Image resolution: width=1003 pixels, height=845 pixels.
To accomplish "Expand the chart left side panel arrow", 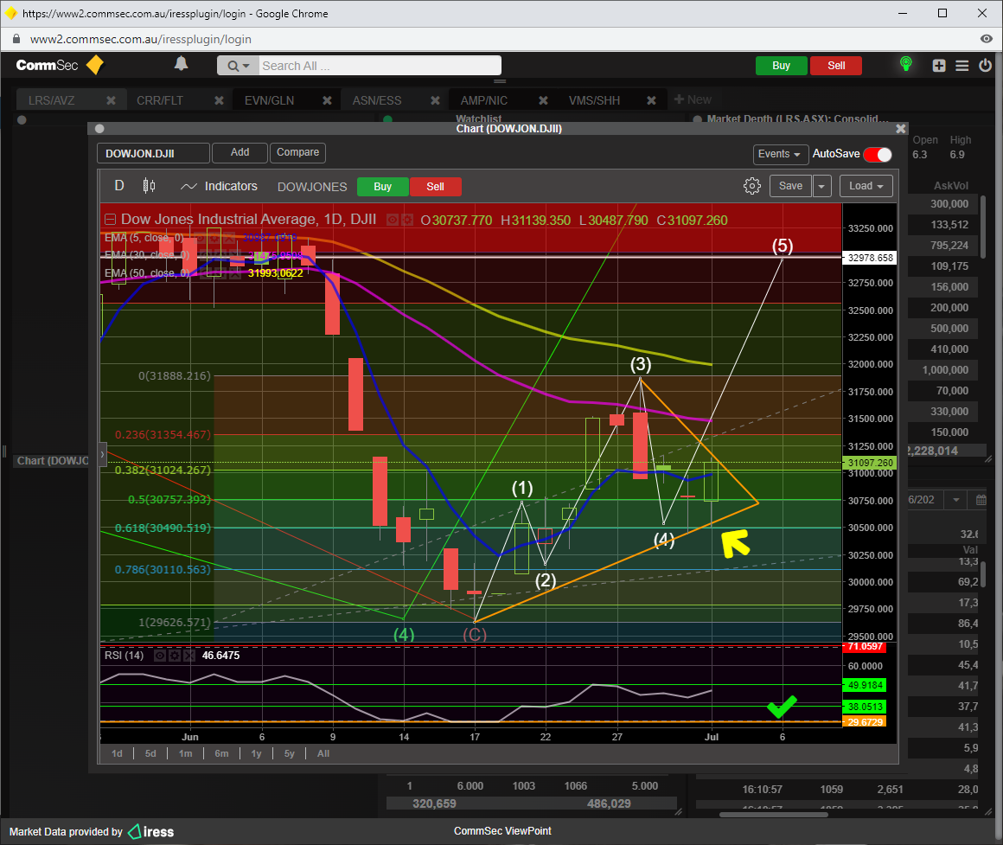I will coord(102,455).
